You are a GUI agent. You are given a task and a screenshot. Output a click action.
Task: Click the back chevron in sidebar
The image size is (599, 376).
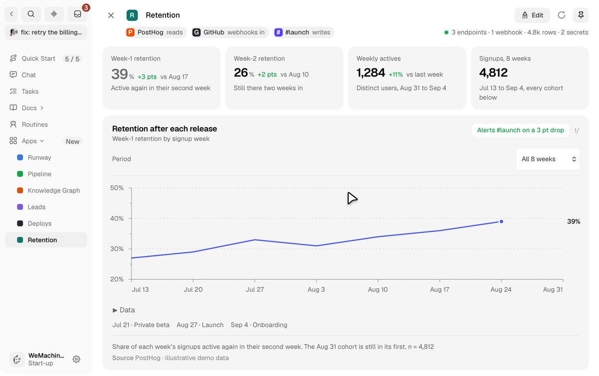[11, 14]
